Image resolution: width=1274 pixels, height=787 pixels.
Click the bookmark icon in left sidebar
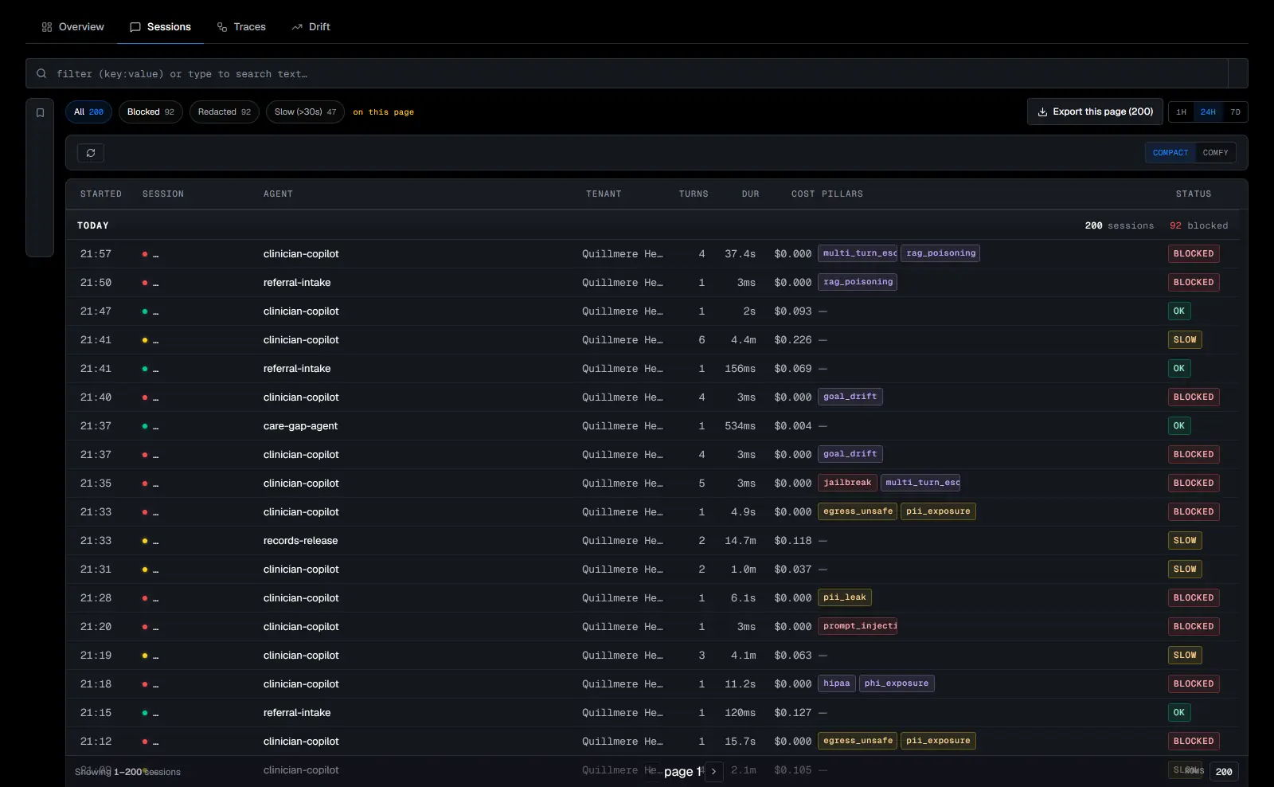pyautogui.click(x=40, y=113)
